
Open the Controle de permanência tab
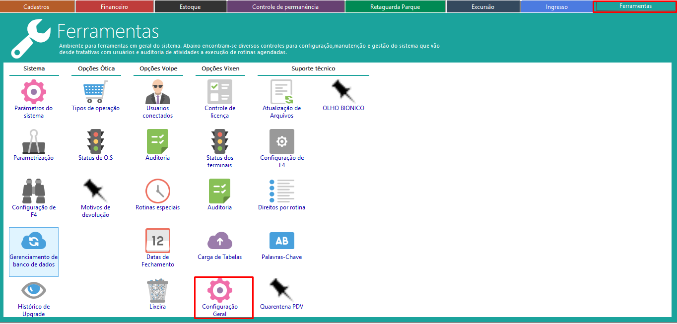(x=285, y=7)
